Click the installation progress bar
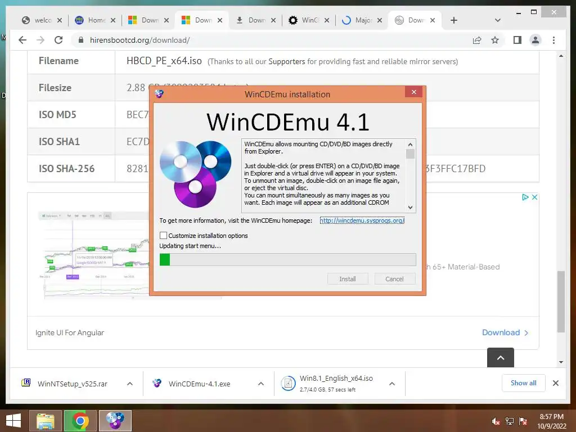Viewport: 576px width, 432px height. click(287, 260)
